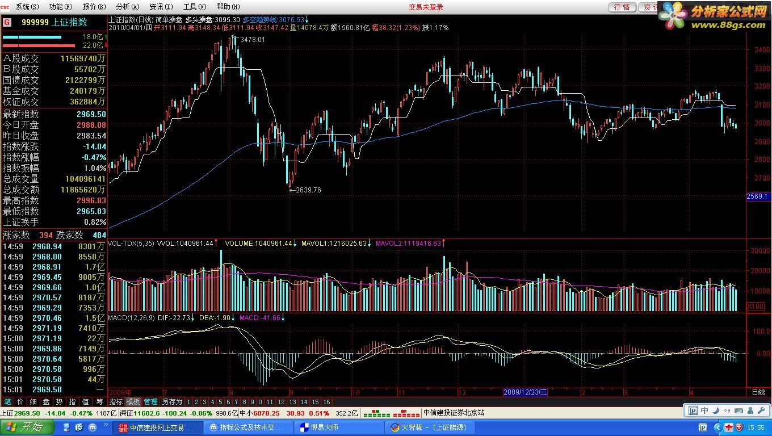This screenshot has width=772, height=436.
Task: Click the show desktop quick launch icon
Action: [x=66, y=427]
